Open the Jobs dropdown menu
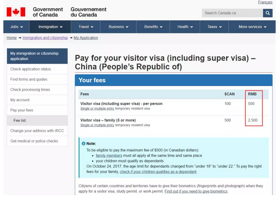Viewport: 276px width, 198px height. [17, 27]
